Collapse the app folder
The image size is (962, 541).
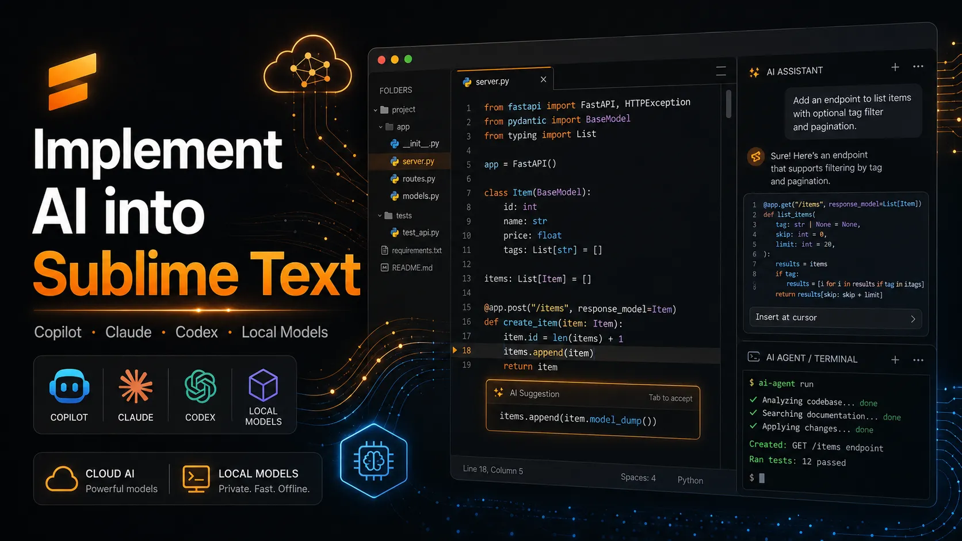[x=381, y=127]
